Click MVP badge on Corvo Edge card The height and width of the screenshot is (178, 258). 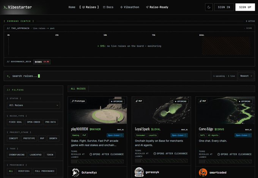coord(203,101)
